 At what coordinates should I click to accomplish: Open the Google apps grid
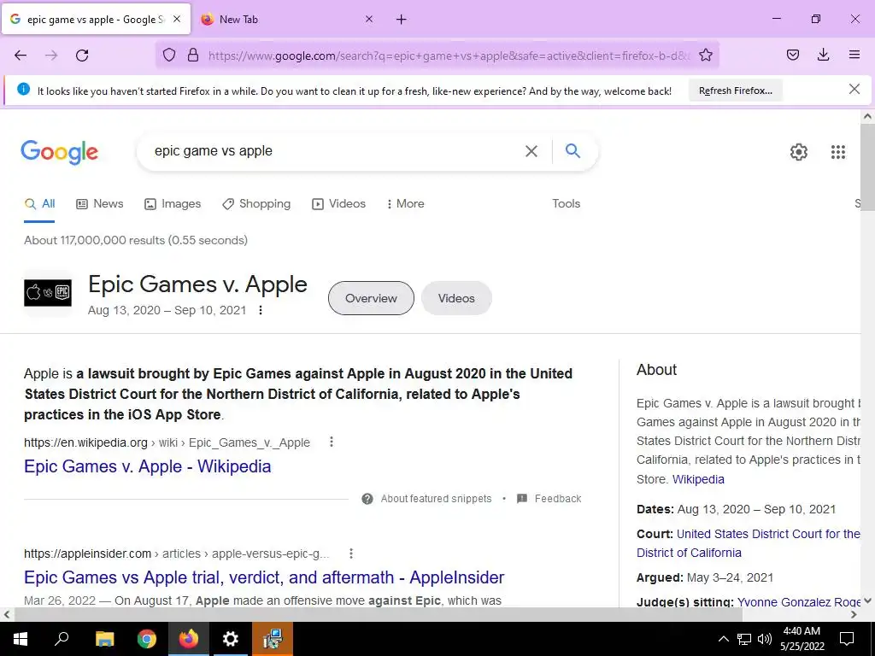coord(837,152)
